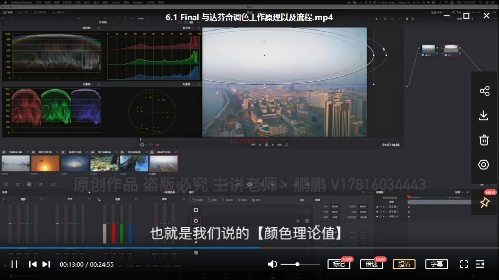Click the viewer timecode 01:07:14:05
This screenshot has width=499, height=280.
(391, 145)
